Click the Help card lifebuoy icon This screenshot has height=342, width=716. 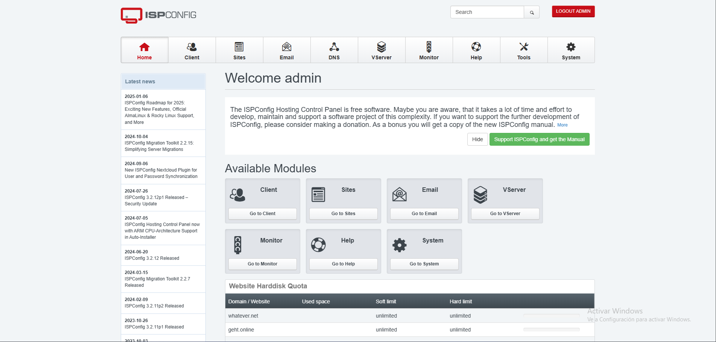pyautogui.click(x=318, y=245)
